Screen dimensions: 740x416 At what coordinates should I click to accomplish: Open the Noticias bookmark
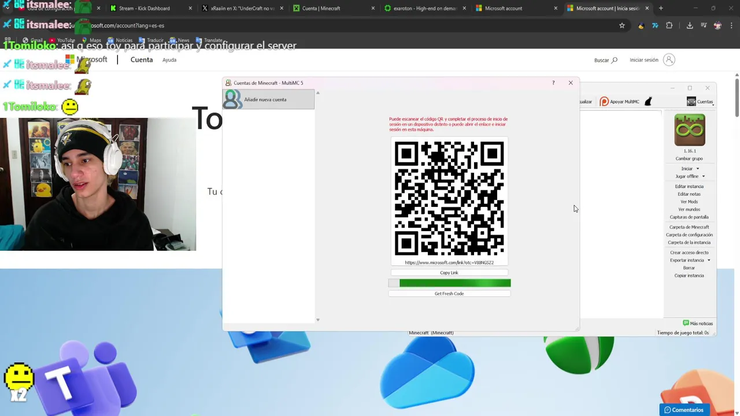pyautogui.click(x=120, y=40)
